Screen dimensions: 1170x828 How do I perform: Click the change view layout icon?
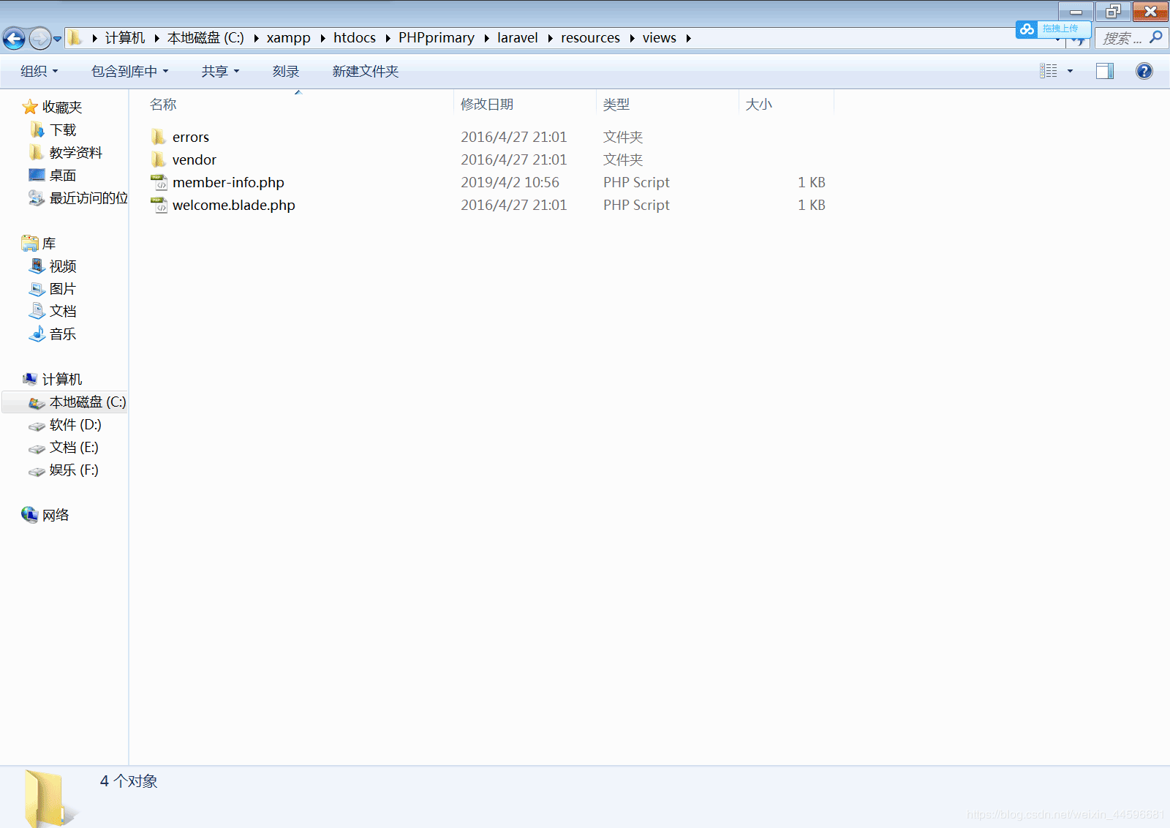coord(1049,71)
